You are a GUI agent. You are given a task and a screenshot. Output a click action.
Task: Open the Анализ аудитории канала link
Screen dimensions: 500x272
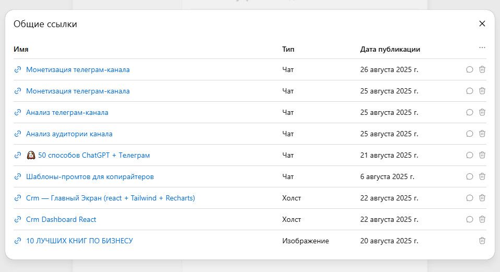coord(69,134)
